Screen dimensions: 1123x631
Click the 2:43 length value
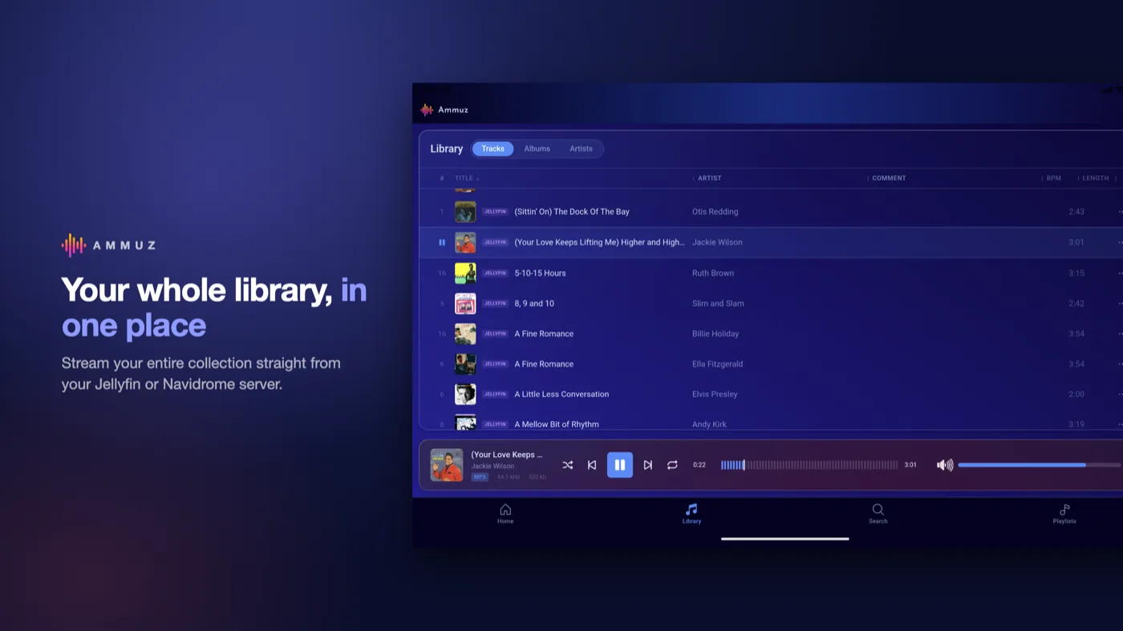click(x=1076, y=212)
